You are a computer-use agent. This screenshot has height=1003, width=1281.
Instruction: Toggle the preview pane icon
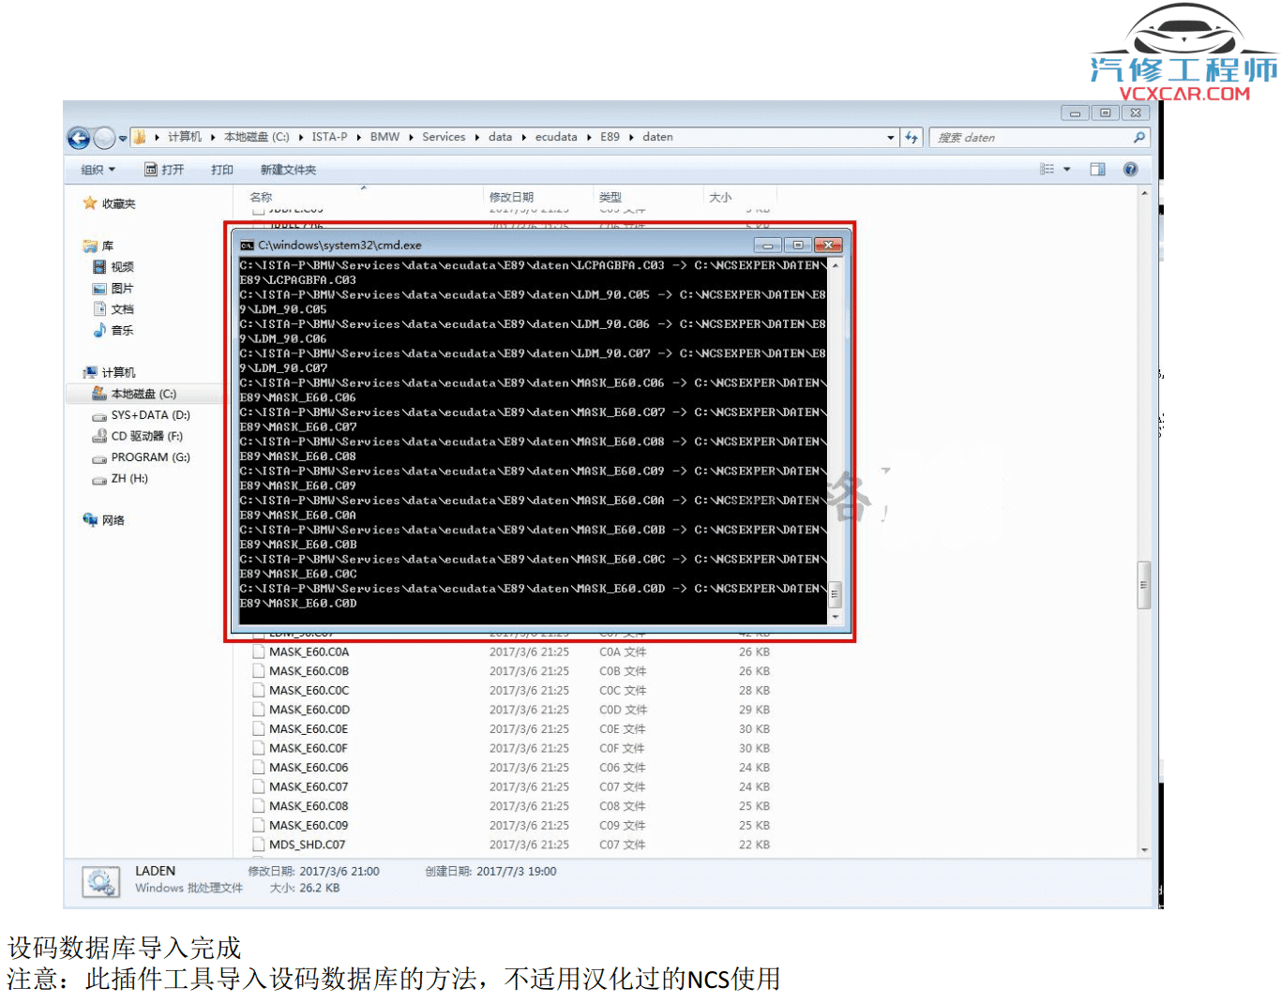(x=1097, y=170)
